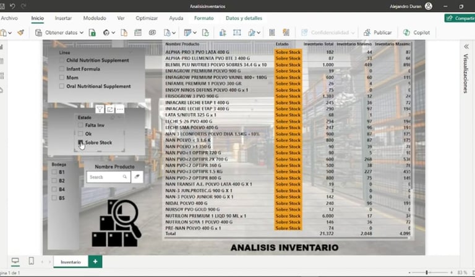The image size is (475, 277).
Task: Sort by Inventario Total column header
Action: [x=319, y=44]
